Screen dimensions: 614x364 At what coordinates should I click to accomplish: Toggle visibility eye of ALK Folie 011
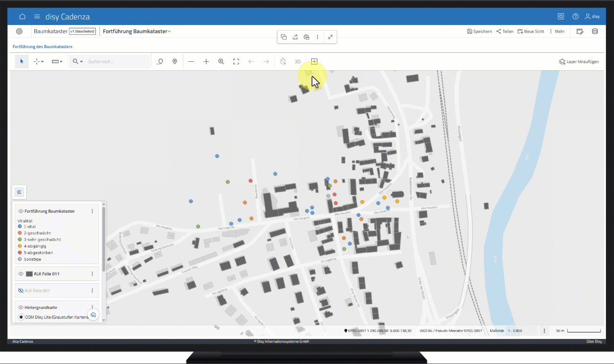pyautogui.click(x=21, y=274)
